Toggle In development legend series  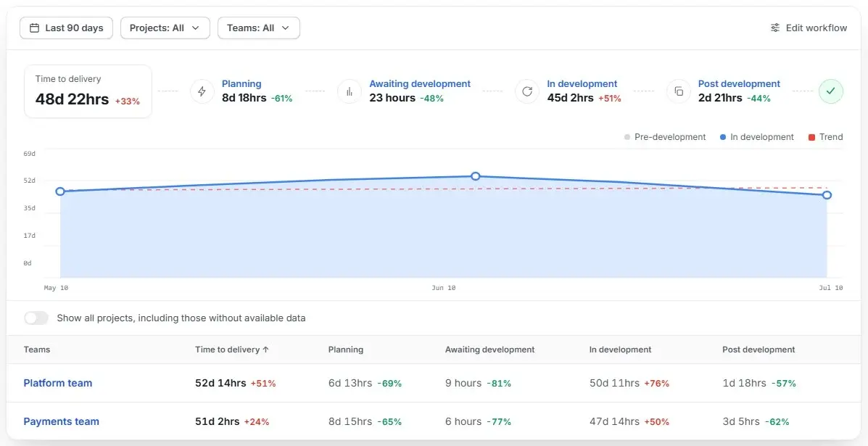[757, 136]
